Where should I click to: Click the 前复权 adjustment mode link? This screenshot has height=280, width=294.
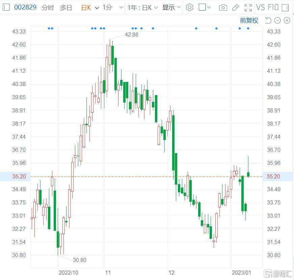249,21
